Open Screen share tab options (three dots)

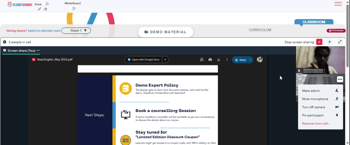[x=38, y=50]
